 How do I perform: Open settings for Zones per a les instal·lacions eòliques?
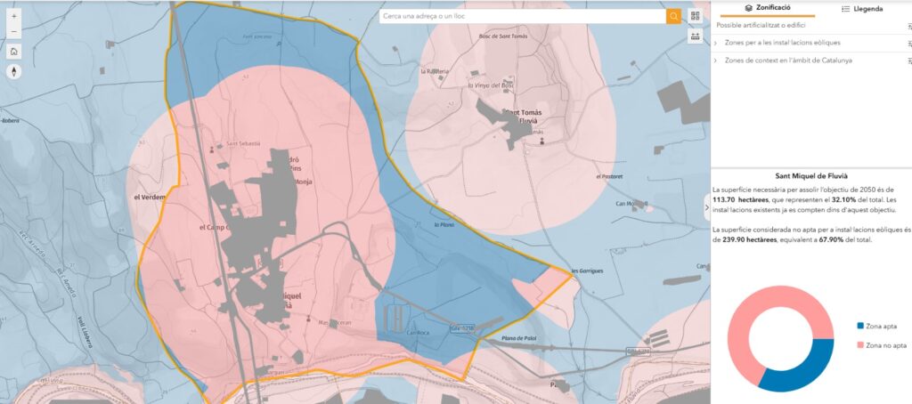point(908,44)
